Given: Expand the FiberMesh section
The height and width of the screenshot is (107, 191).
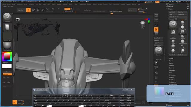Looking at the screenshot, I should 172,70.
